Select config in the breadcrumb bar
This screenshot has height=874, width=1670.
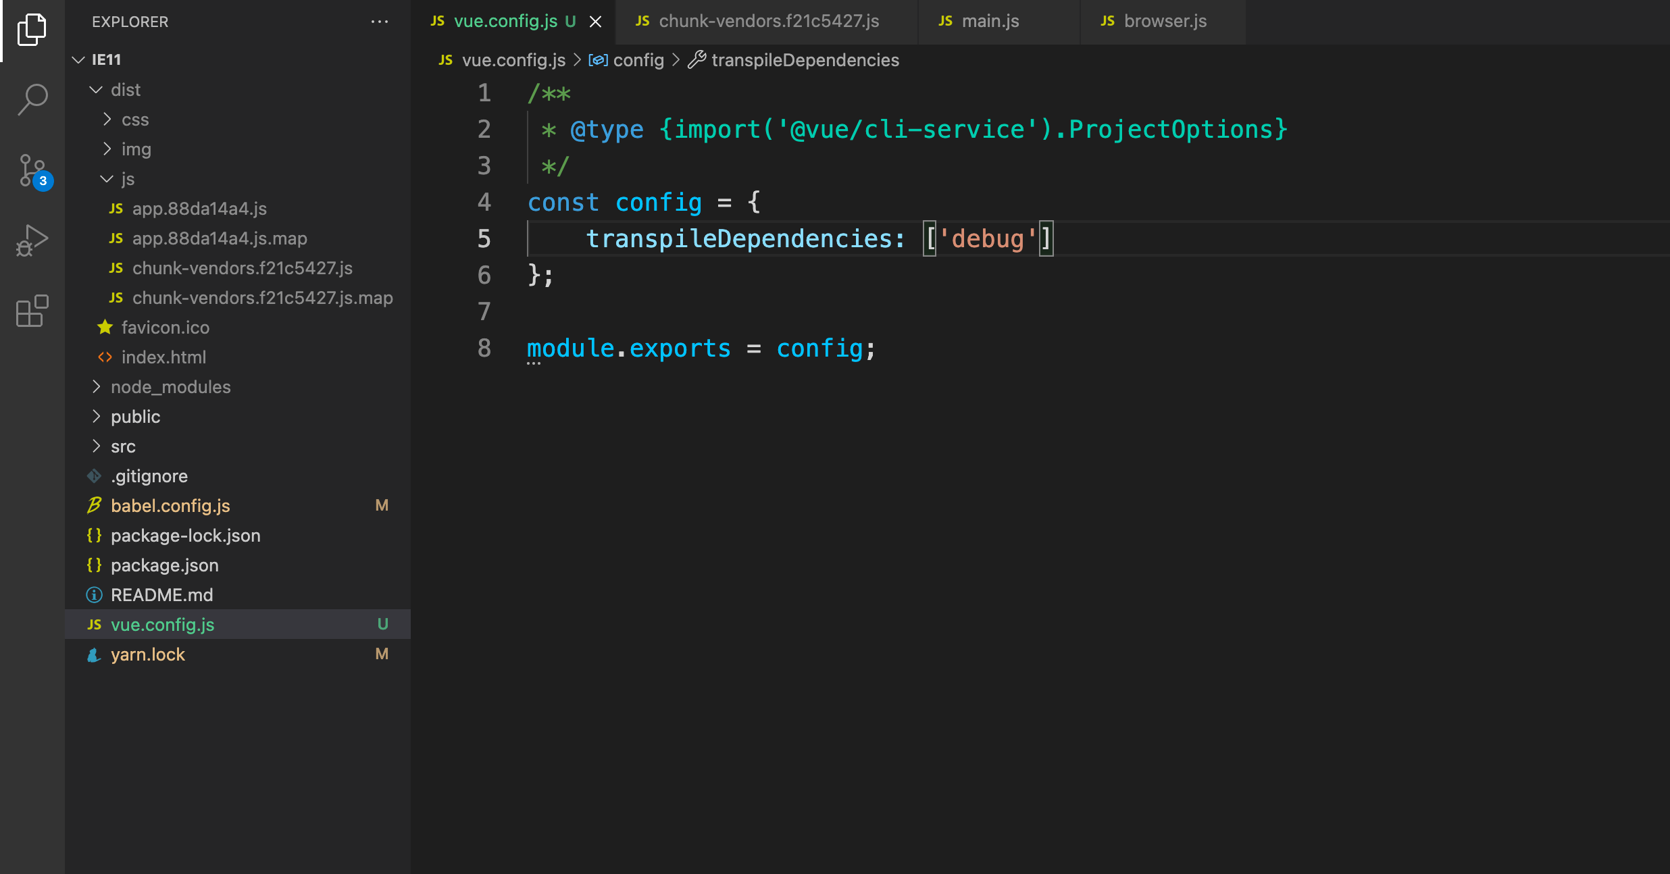[x=638, y=60]
